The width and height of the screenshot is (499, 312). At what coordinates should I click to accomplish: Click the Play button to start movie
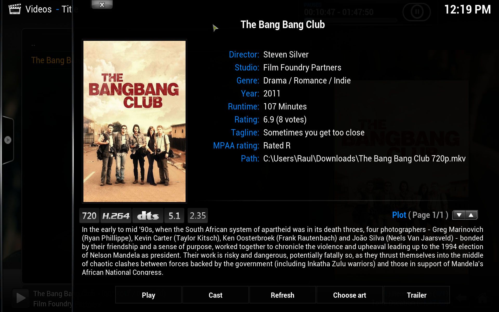148,295
